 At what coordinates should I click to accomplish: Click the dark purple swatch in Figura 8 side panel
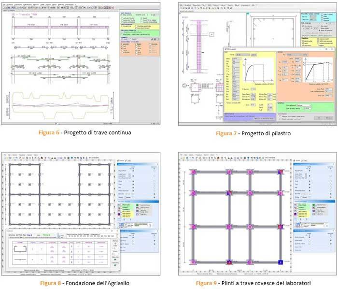pos(119,214)
